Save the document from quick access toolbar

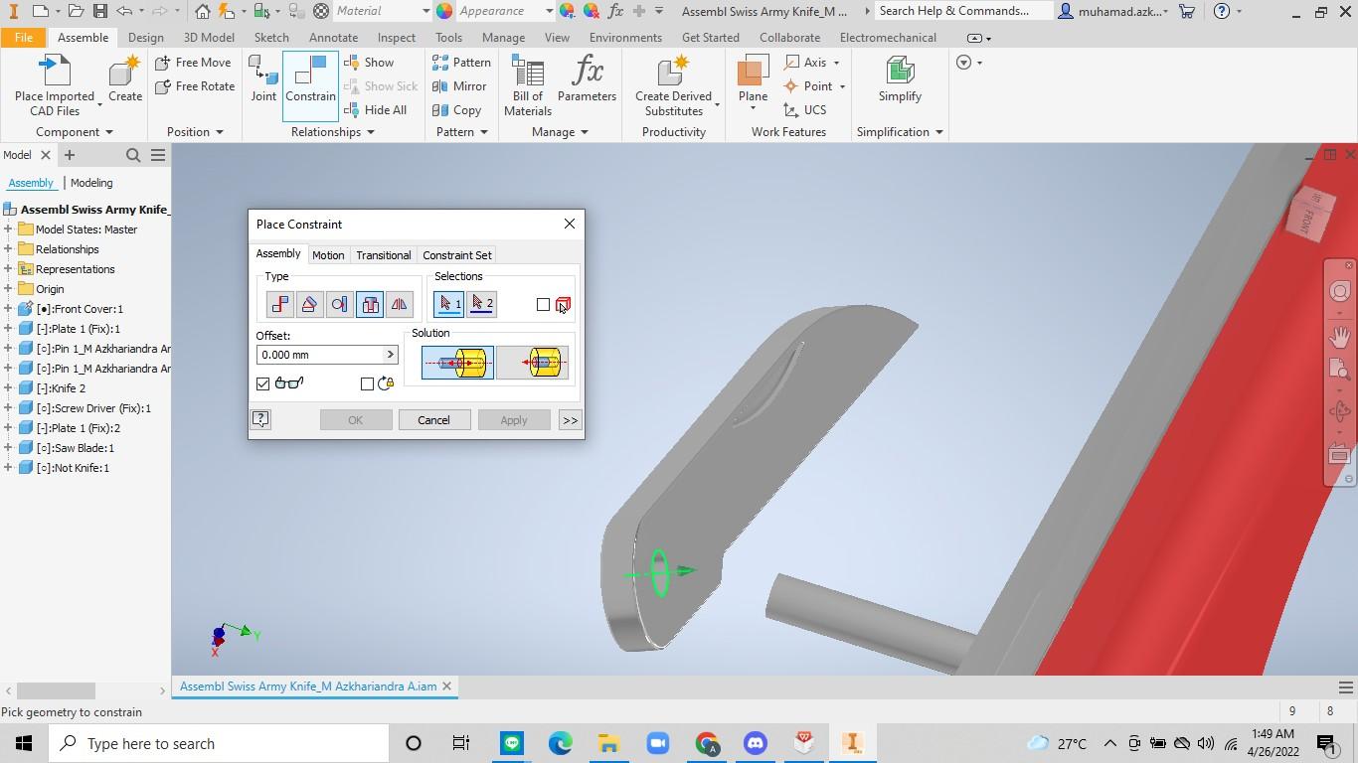pos(99,11)
